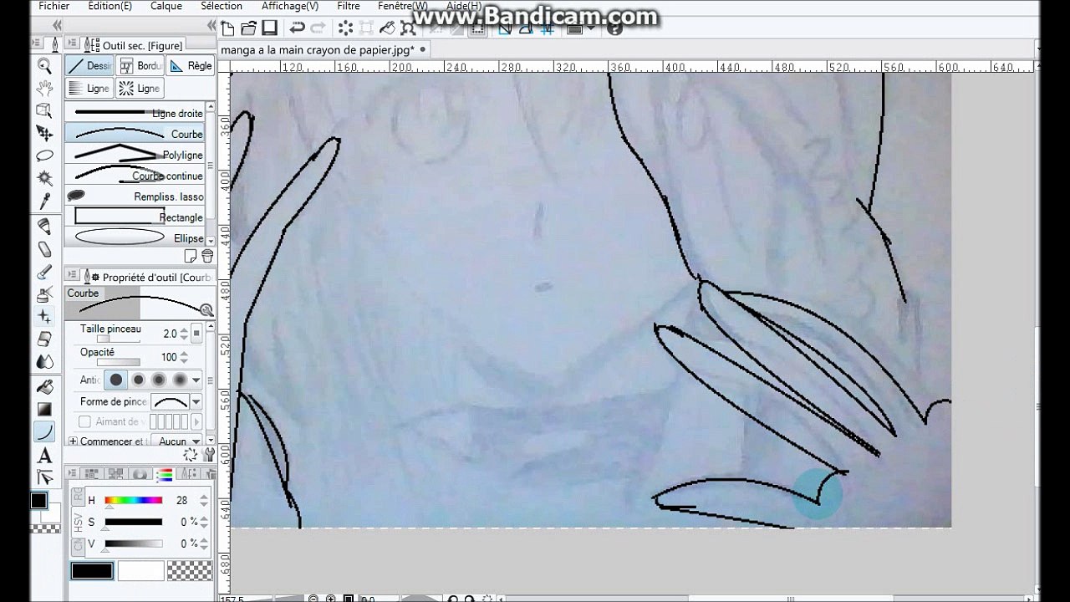
Task: Open the Aucun start and end dropdown
Action: 179,441
